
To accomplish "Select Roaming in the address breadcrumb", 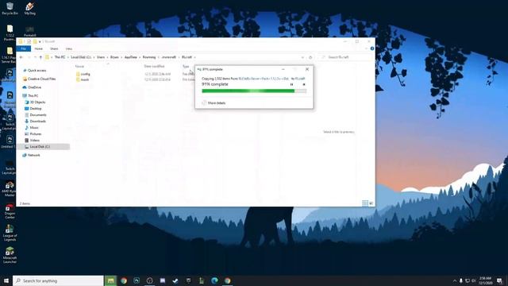I will pyautogui.click(x=149, y=57).
